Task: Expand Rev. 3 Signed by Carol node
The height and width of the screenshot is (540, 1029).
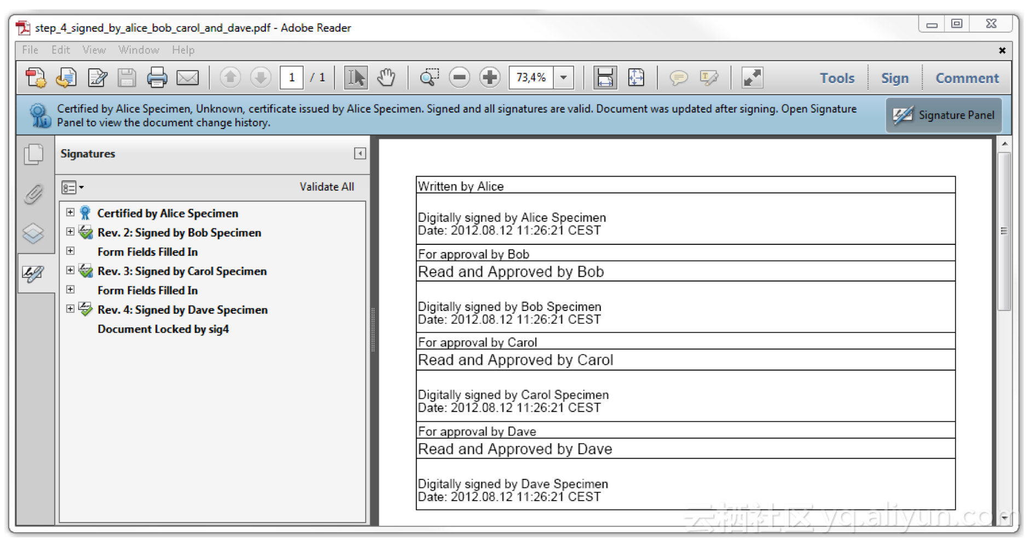Action: [70, 271]
